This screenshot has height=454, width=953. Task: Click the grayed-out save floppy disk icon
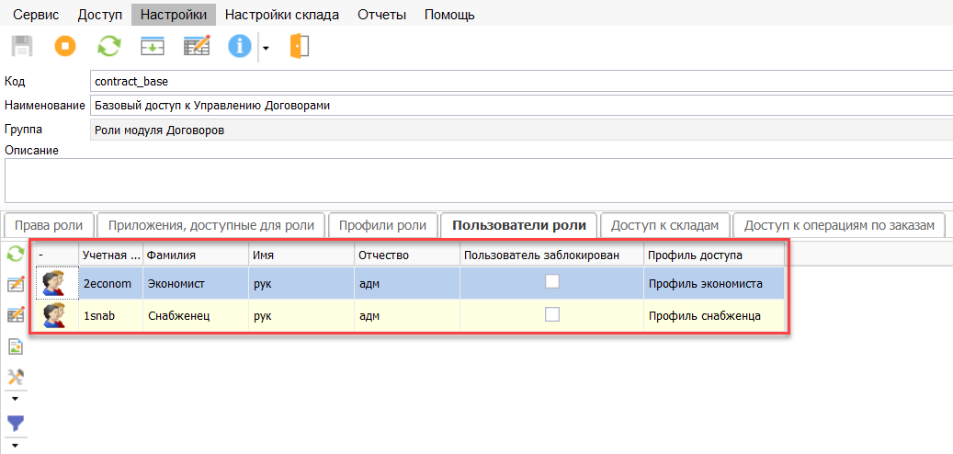point(21,46)
